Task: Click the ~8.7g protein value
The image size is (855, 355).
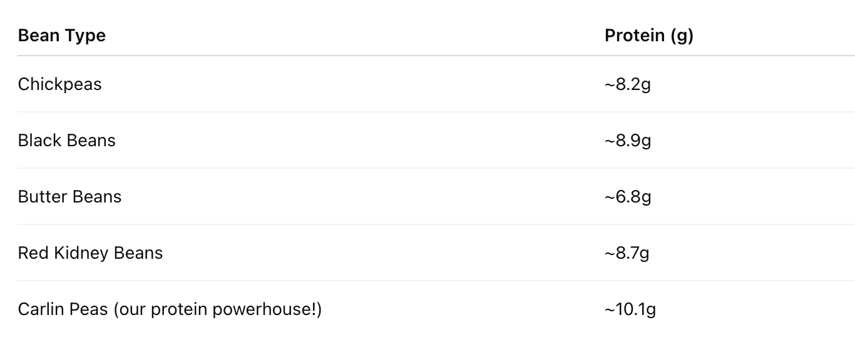Action: 627,253
